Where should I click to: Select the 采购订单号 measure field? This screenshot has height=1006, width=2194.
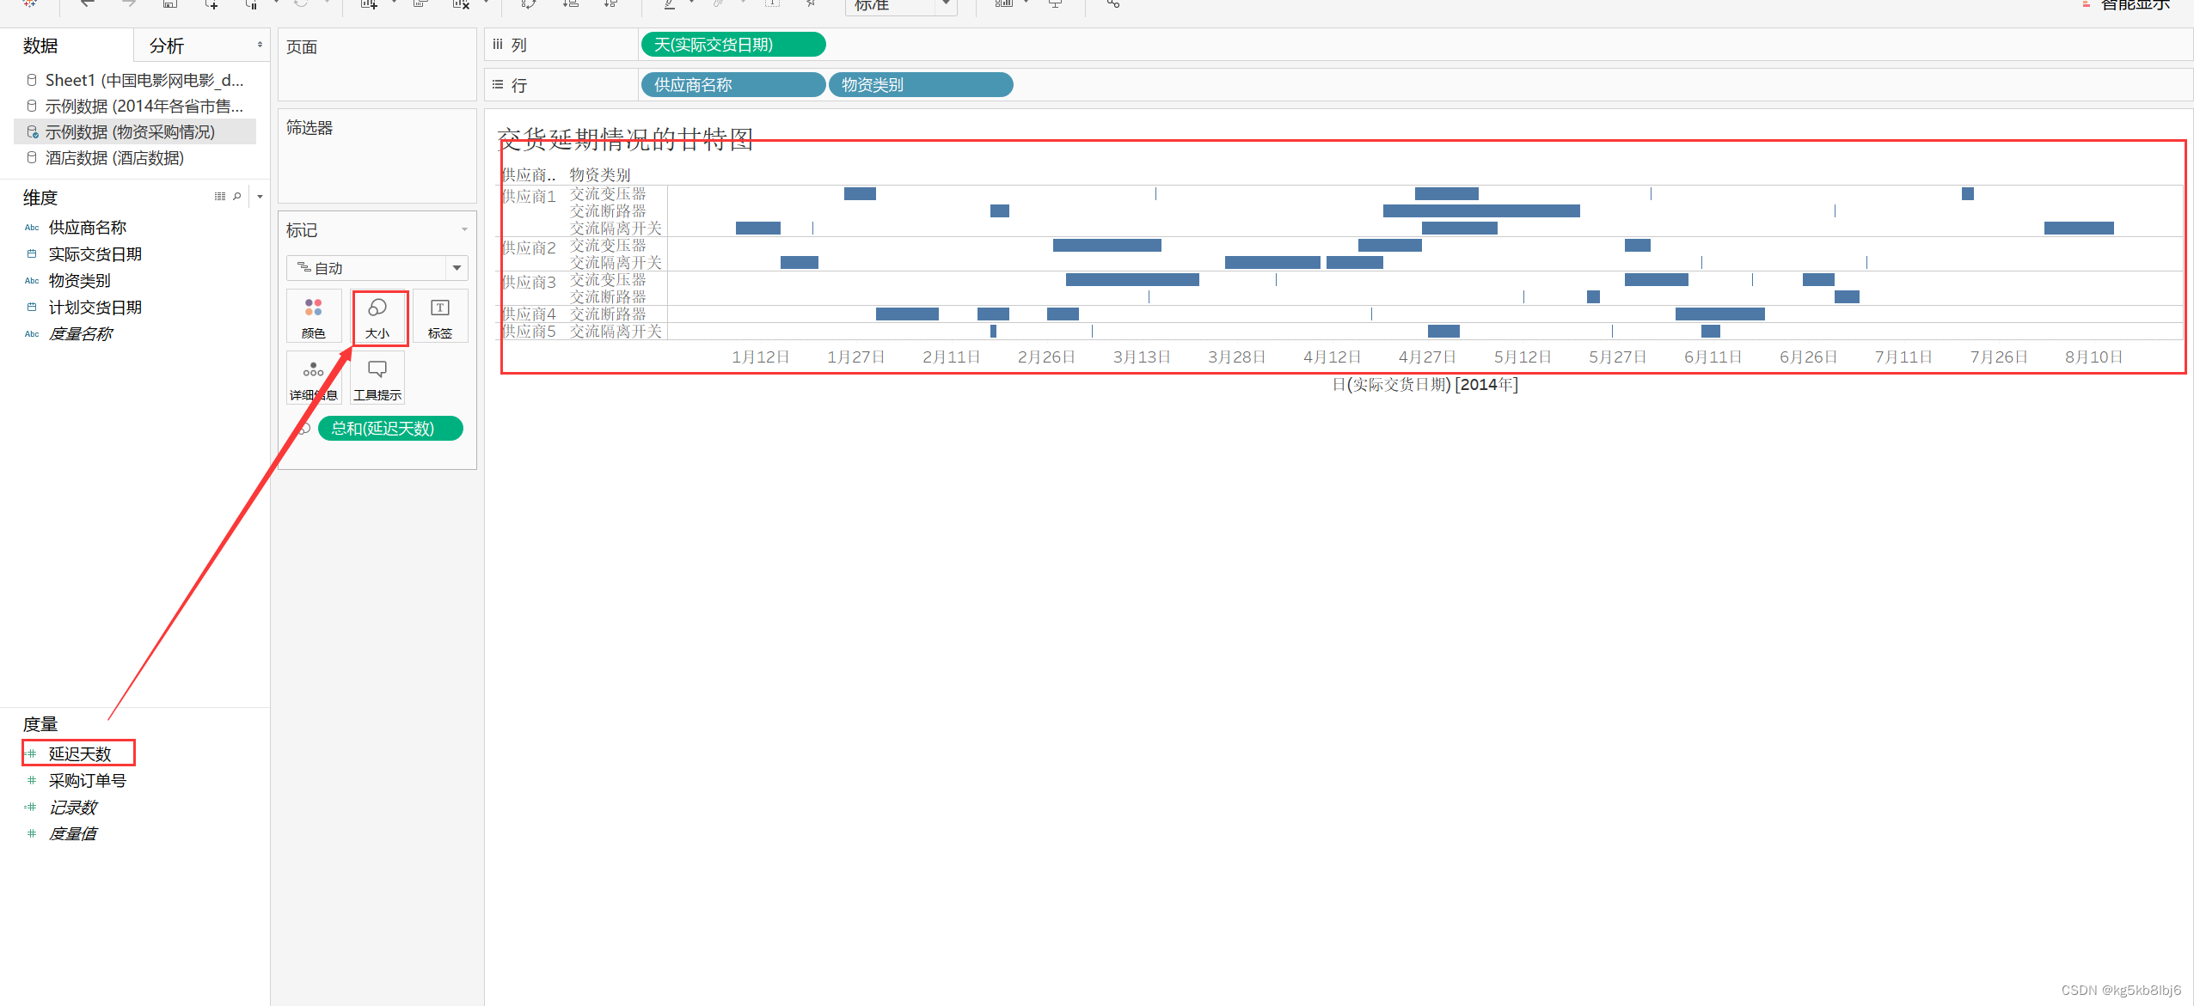click(88, 781)
